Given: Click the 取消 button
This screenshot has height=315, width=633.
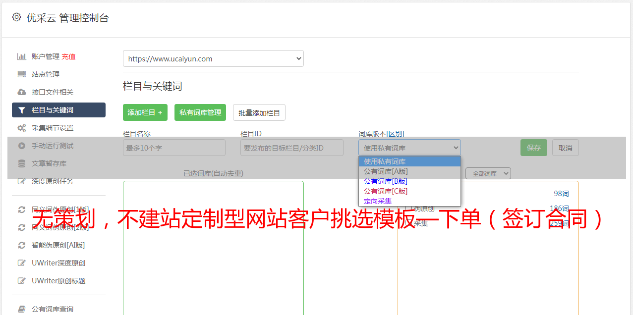Looking at the screenshot, I should coord(566,148).
